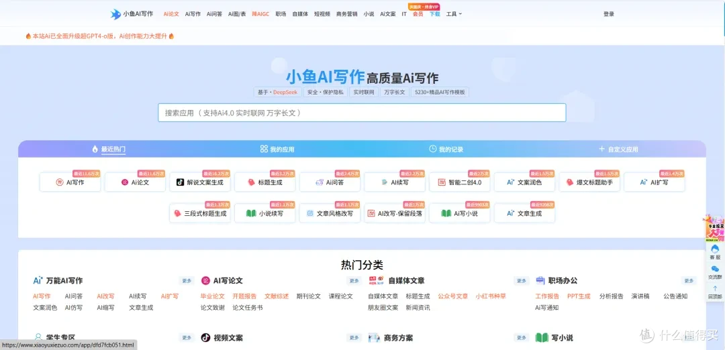Screen dimensions: 725x350
Task: Click the 写小说 book category icon
Action: 542,337
